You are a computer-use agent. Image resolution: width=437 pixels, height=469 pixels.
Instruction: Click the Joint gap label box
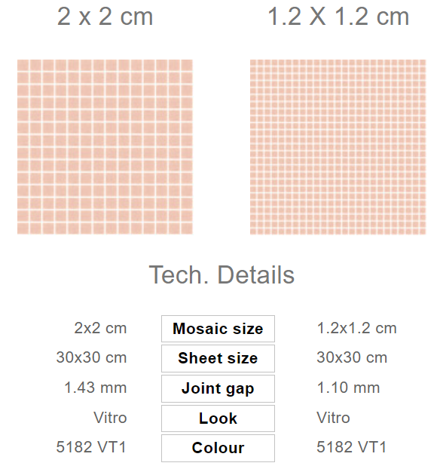(x=218, y=388)
